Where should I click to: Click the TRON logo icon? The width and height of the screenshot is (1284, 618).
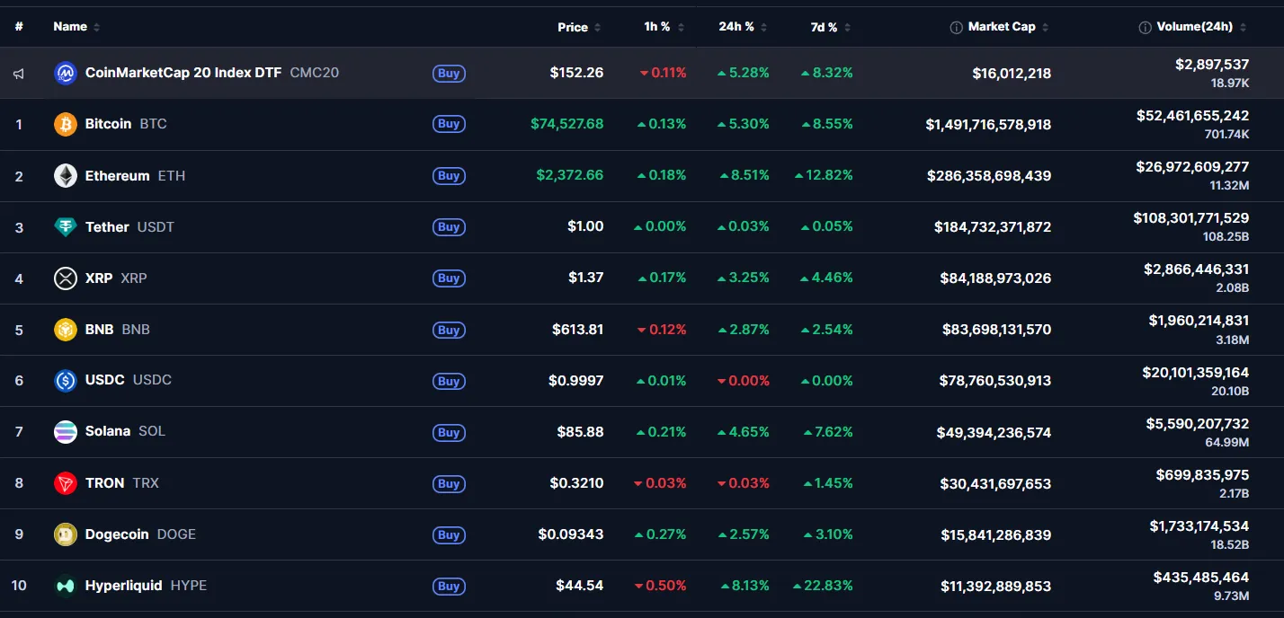[66, 483]
